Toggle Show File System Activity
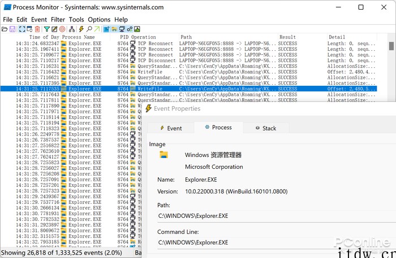 114,29
